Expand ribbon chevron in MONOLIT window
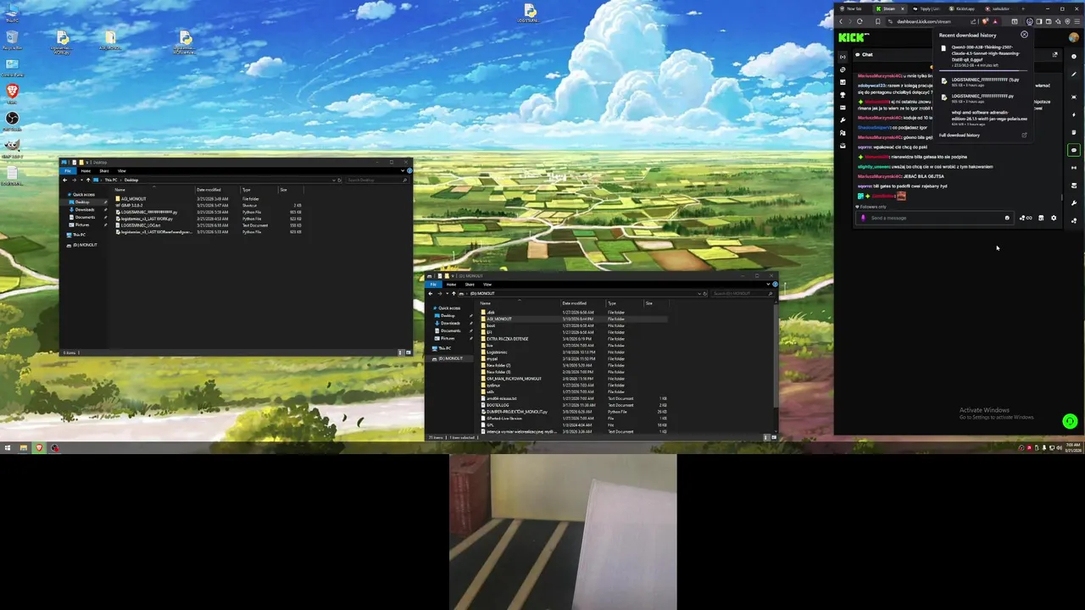Viewport: 1085px width, 610px height. point(768,284)
